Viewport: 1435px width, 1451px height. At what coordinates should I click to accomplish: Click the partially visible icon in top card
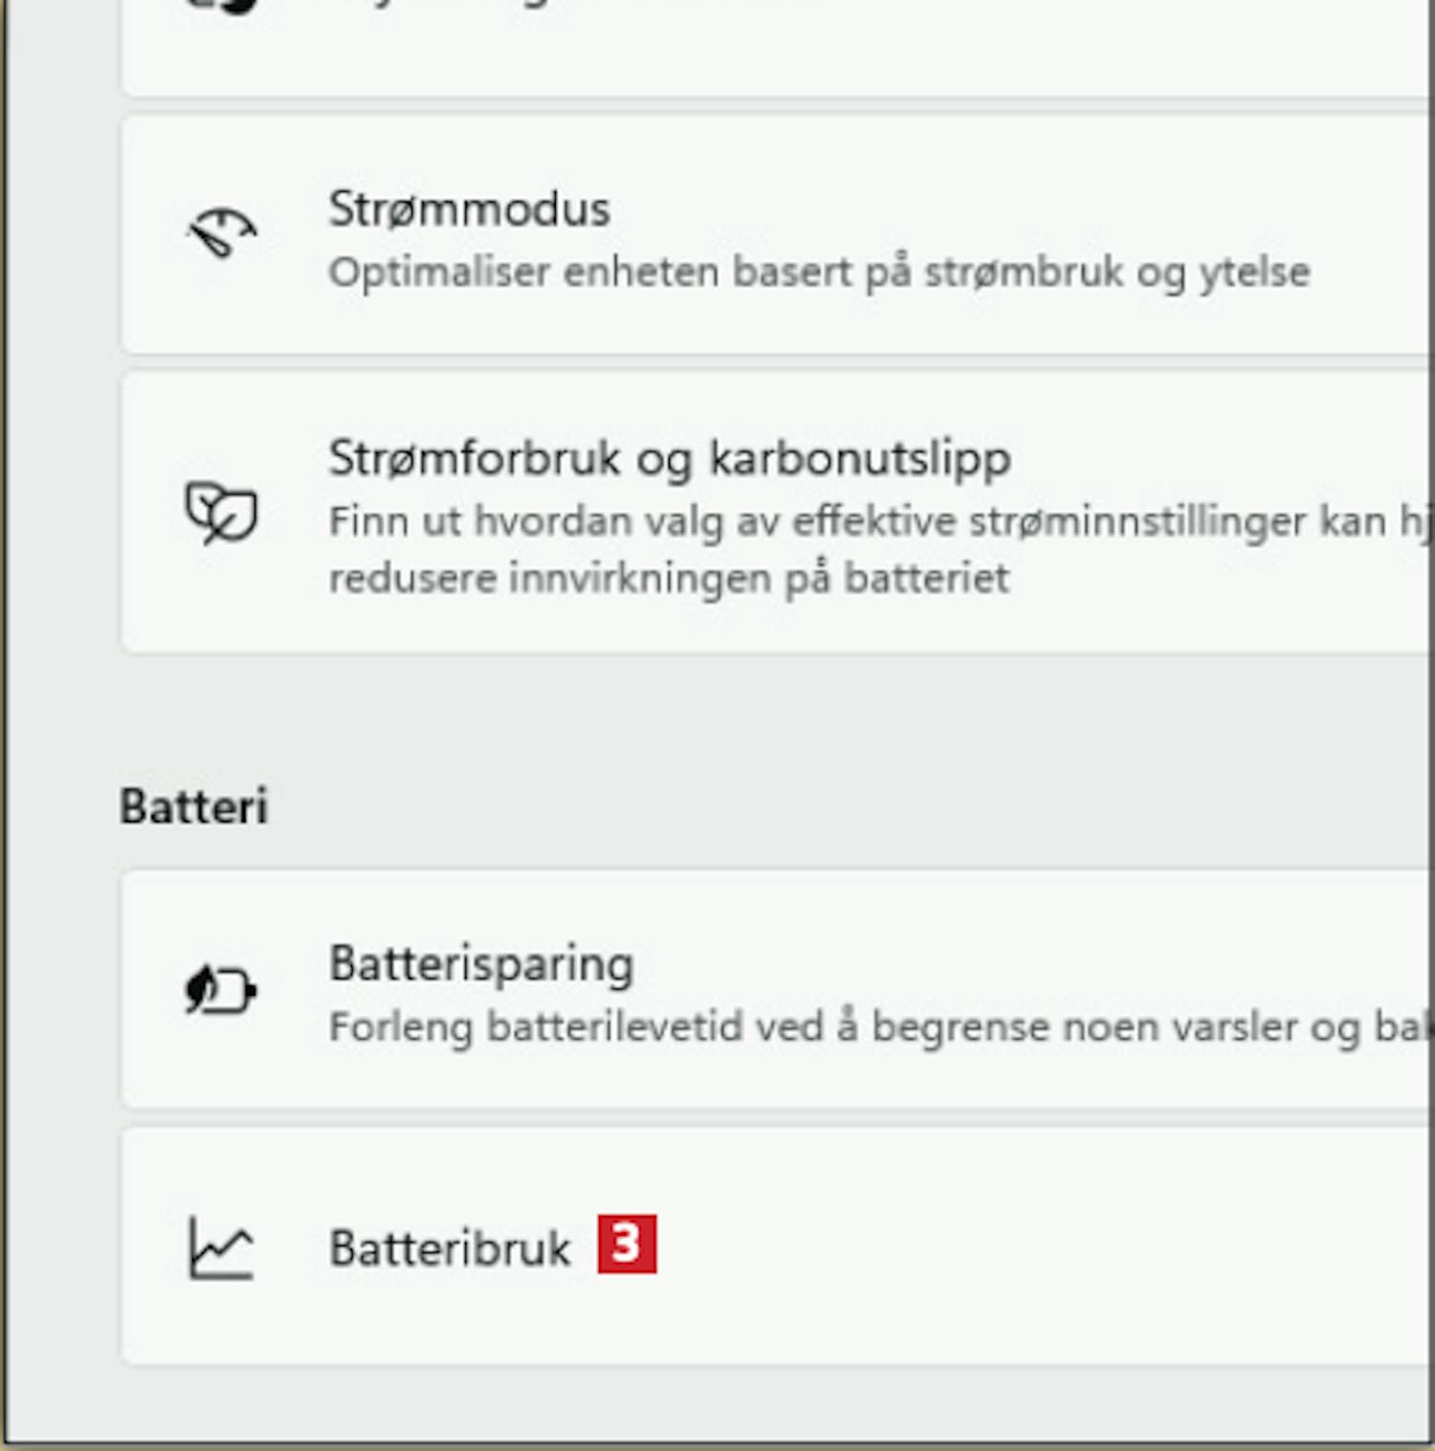(222, 6)
